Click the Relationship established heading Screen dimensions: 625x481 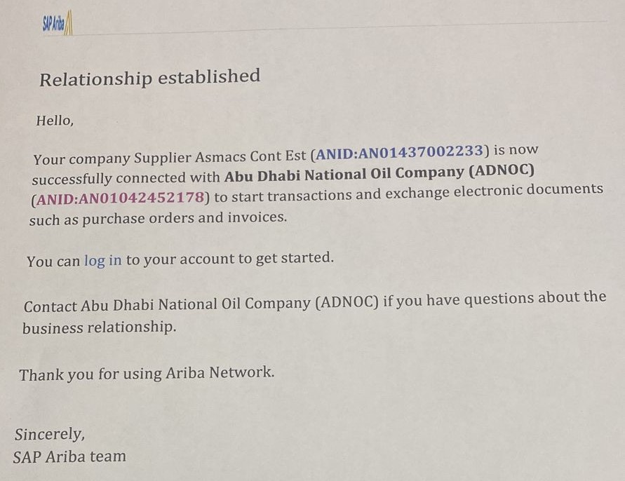click(150, 78)
